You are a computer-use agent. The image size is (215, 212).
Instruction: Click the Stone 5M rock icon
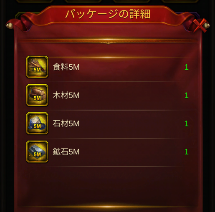[37, 124]
